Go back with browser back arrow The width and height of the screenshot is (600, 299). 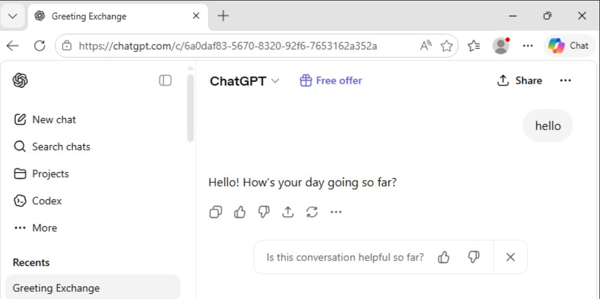13,46
